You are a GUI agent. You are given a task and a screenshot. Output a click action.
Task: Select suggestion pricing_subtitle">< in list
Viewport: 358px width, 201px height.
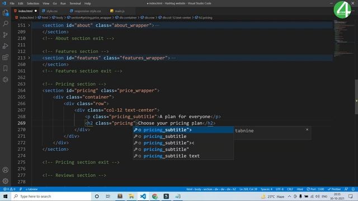183,143
